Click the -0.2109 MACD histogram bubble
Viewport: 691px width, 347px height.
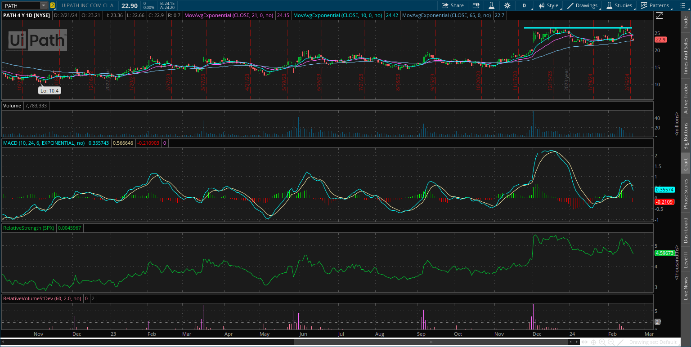pos(664,202)
